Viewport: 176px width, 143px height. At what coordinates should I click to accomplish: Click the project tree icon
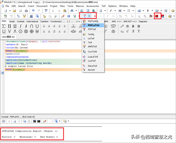tap(18, 16)
